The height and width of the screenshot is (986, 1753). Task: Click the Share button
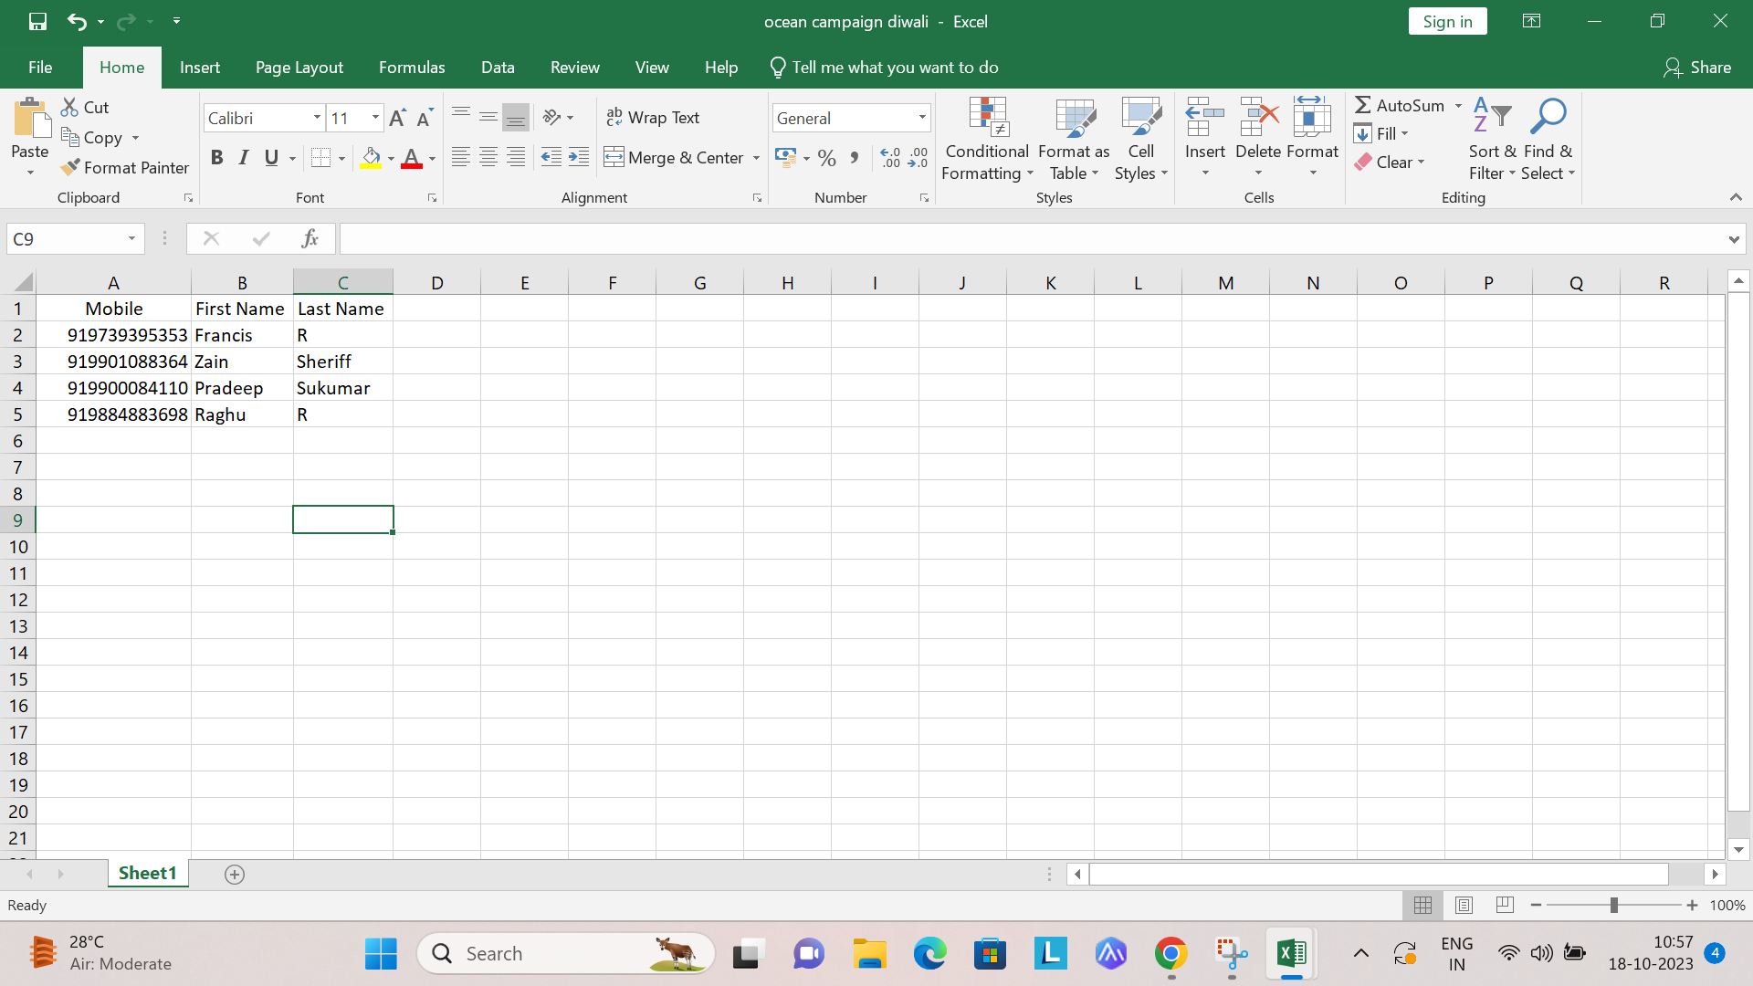coord(1697,68)
